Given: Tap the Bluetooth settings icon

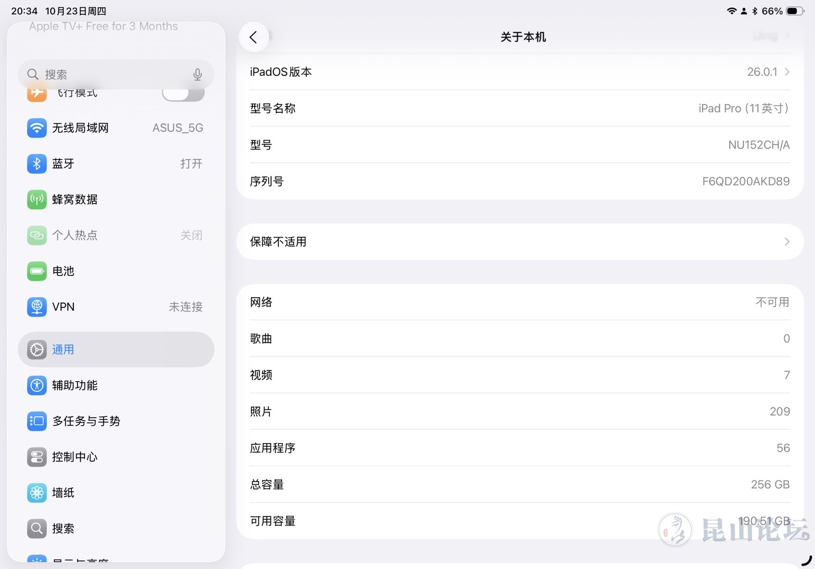Looking at the screenshot, I should (x=36, y=164).
